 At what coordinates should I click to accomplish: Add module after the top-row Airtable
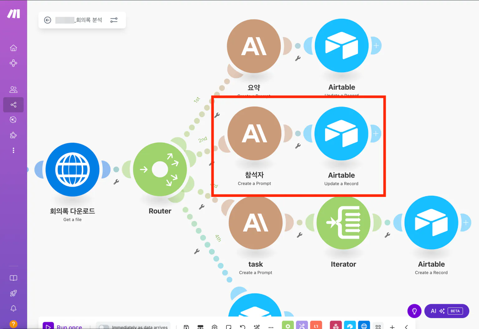pos(376,46)
